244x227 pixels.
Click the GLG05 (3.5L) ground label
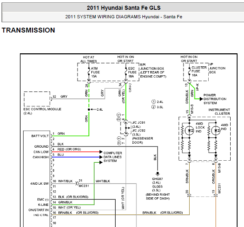(x=157, y=188)
